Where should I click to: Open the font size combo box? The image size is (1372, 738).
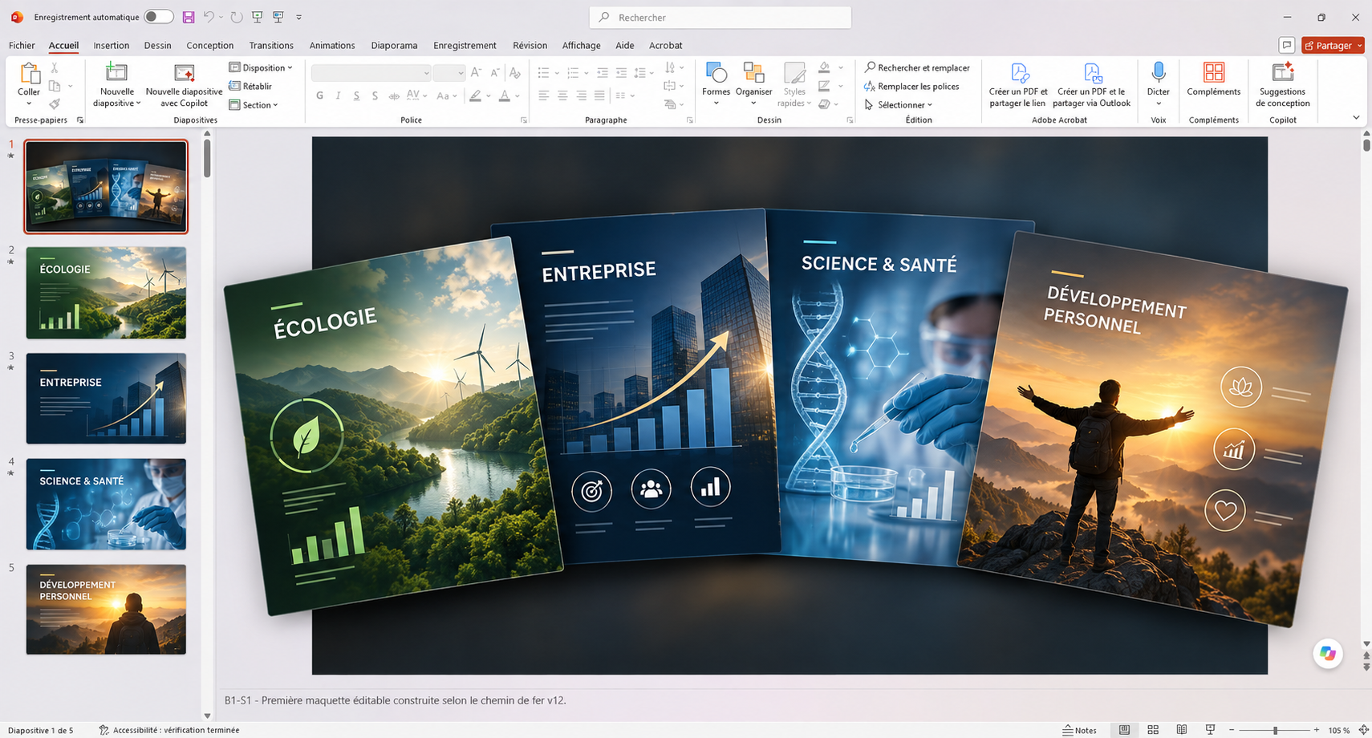pyautogui.click(x=449, y=73)
